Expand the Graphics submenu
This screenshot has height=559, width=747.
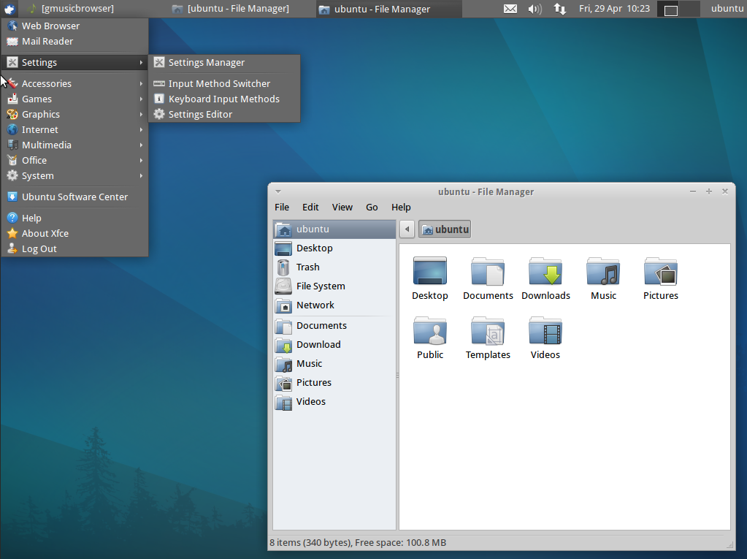(74, 115)
